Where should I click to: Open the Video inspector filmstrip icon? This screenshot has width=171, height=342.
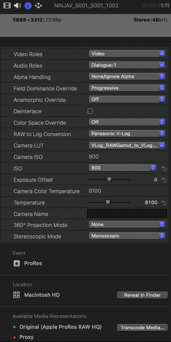[7, 5]
